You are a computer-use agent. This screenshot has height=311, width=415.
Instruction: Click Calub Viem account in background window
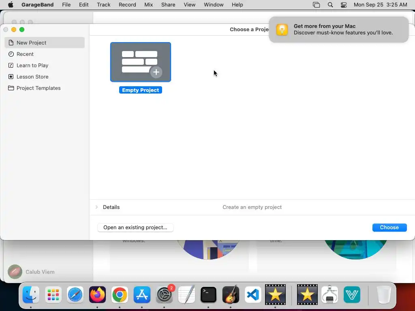[x=31, y=272]
